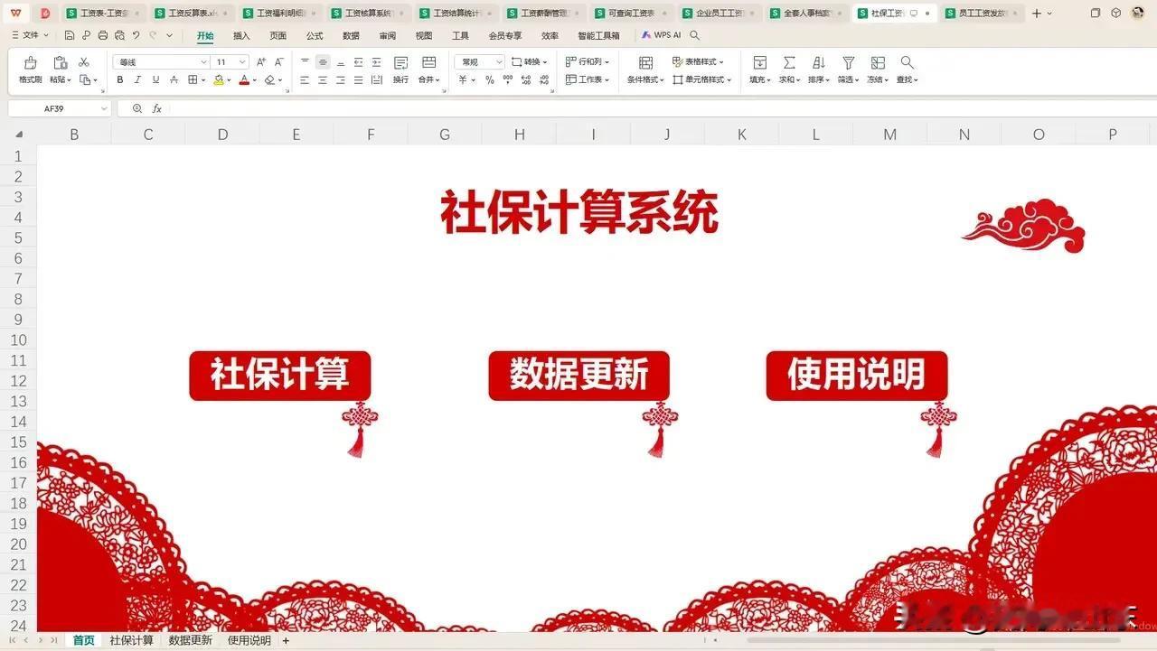Switch to the Formulas (公式) ribbon tab
The height and width of the screenshot is (651, 1157).
[315, 36]
